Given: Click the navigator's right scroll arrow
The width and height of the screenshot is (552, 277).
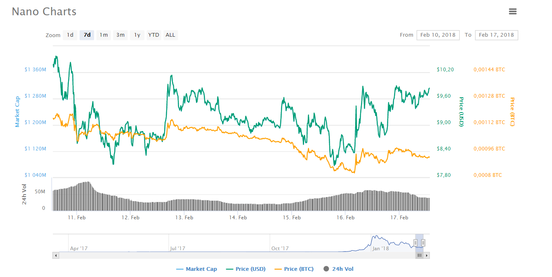Looking at the screenshot, I should pos(427,255).
